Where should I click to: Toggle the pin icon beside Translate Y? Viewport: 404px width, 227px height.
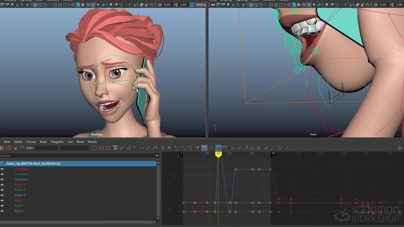pos(2,174)
